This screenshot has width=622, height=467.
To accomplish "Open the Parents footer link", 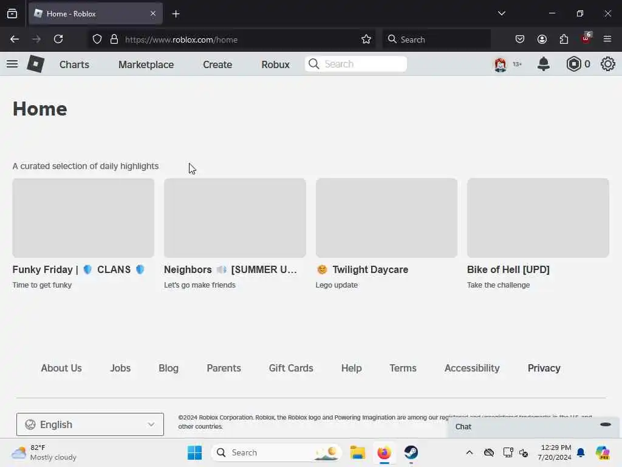I will point(224,368).
